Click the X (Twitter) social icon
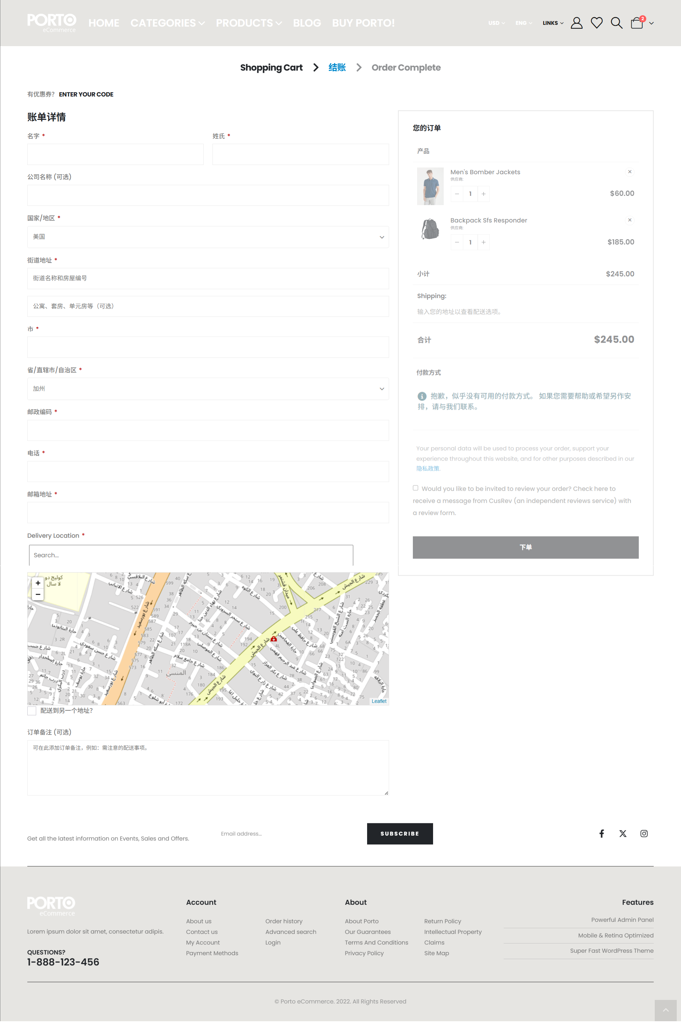This screenshot has height=1023, width=681. click(x=622, y=833)
